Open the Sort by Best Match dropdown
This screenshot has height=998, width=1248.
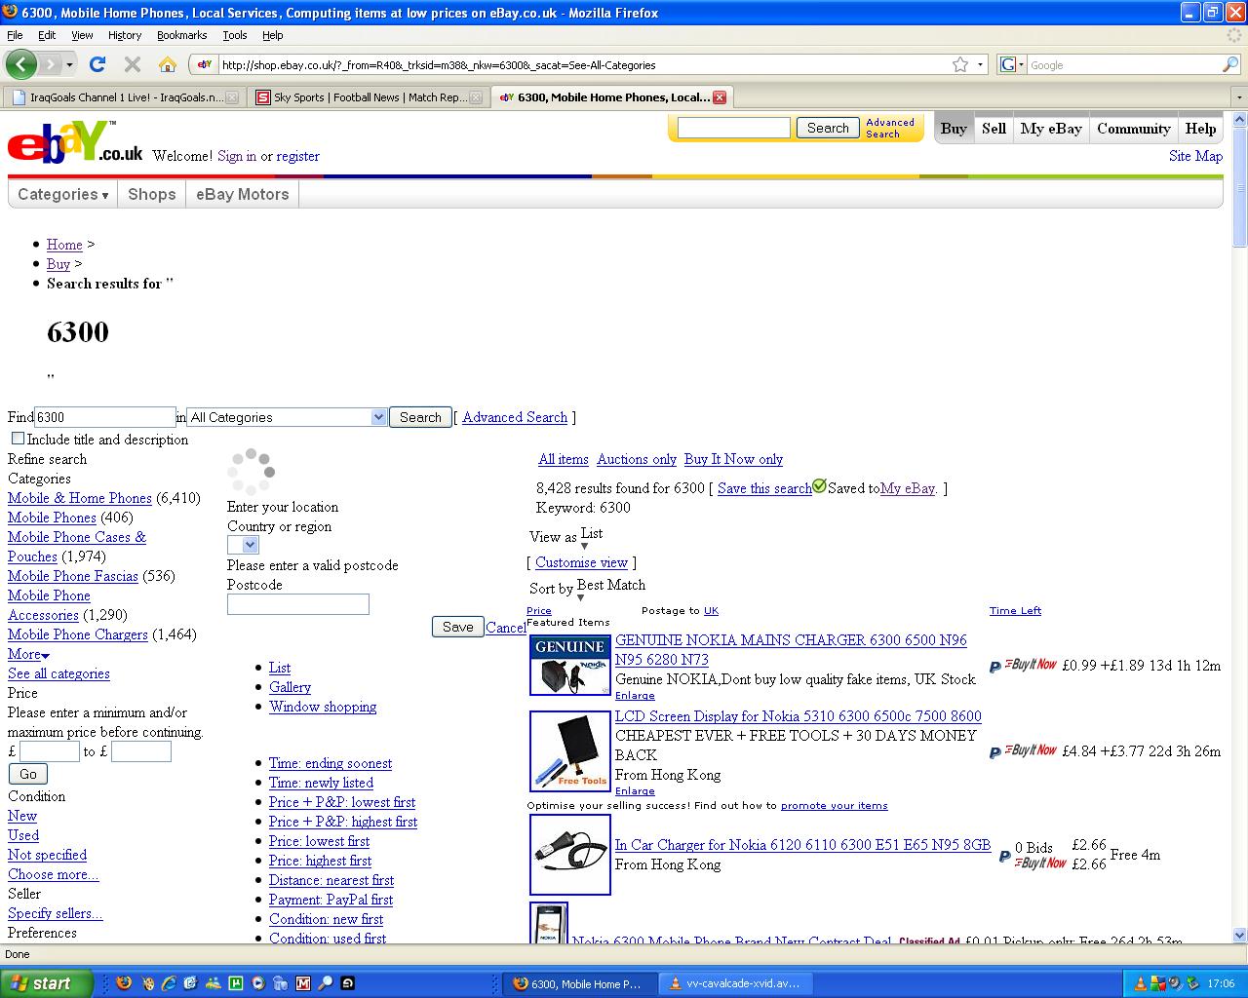[611, 589]
